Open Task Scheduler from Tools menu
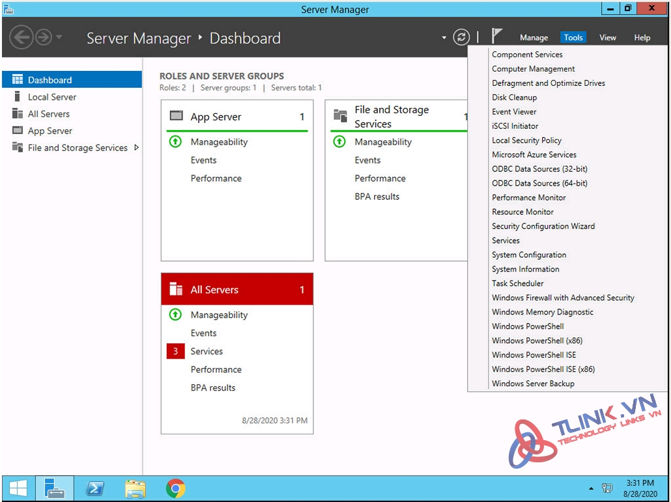This screenshot has height=502, width=671. tap(517, 284)
